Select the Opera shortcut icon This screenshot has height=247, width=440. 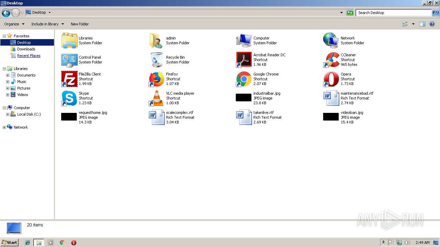click(x=331, y=79)
